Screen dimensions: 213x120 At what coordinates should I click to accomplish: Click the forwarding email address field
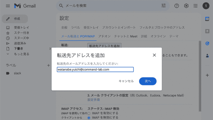[x=95, y=70]
